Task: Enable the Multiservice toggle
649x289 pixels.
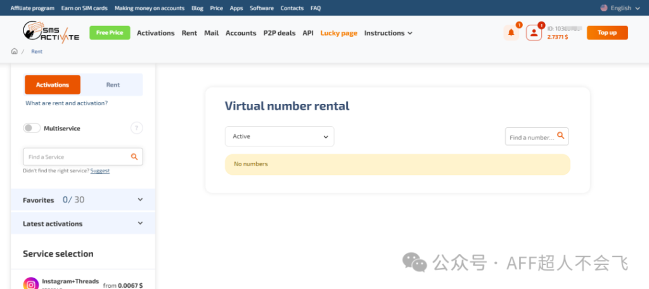Action: (x=32, y=128)
